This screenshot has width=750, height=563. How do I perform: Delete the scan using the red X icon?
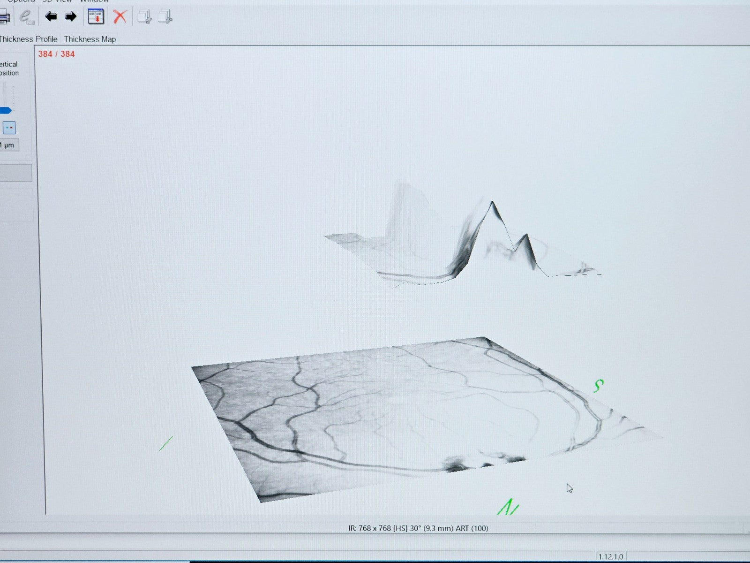(120, 17)
